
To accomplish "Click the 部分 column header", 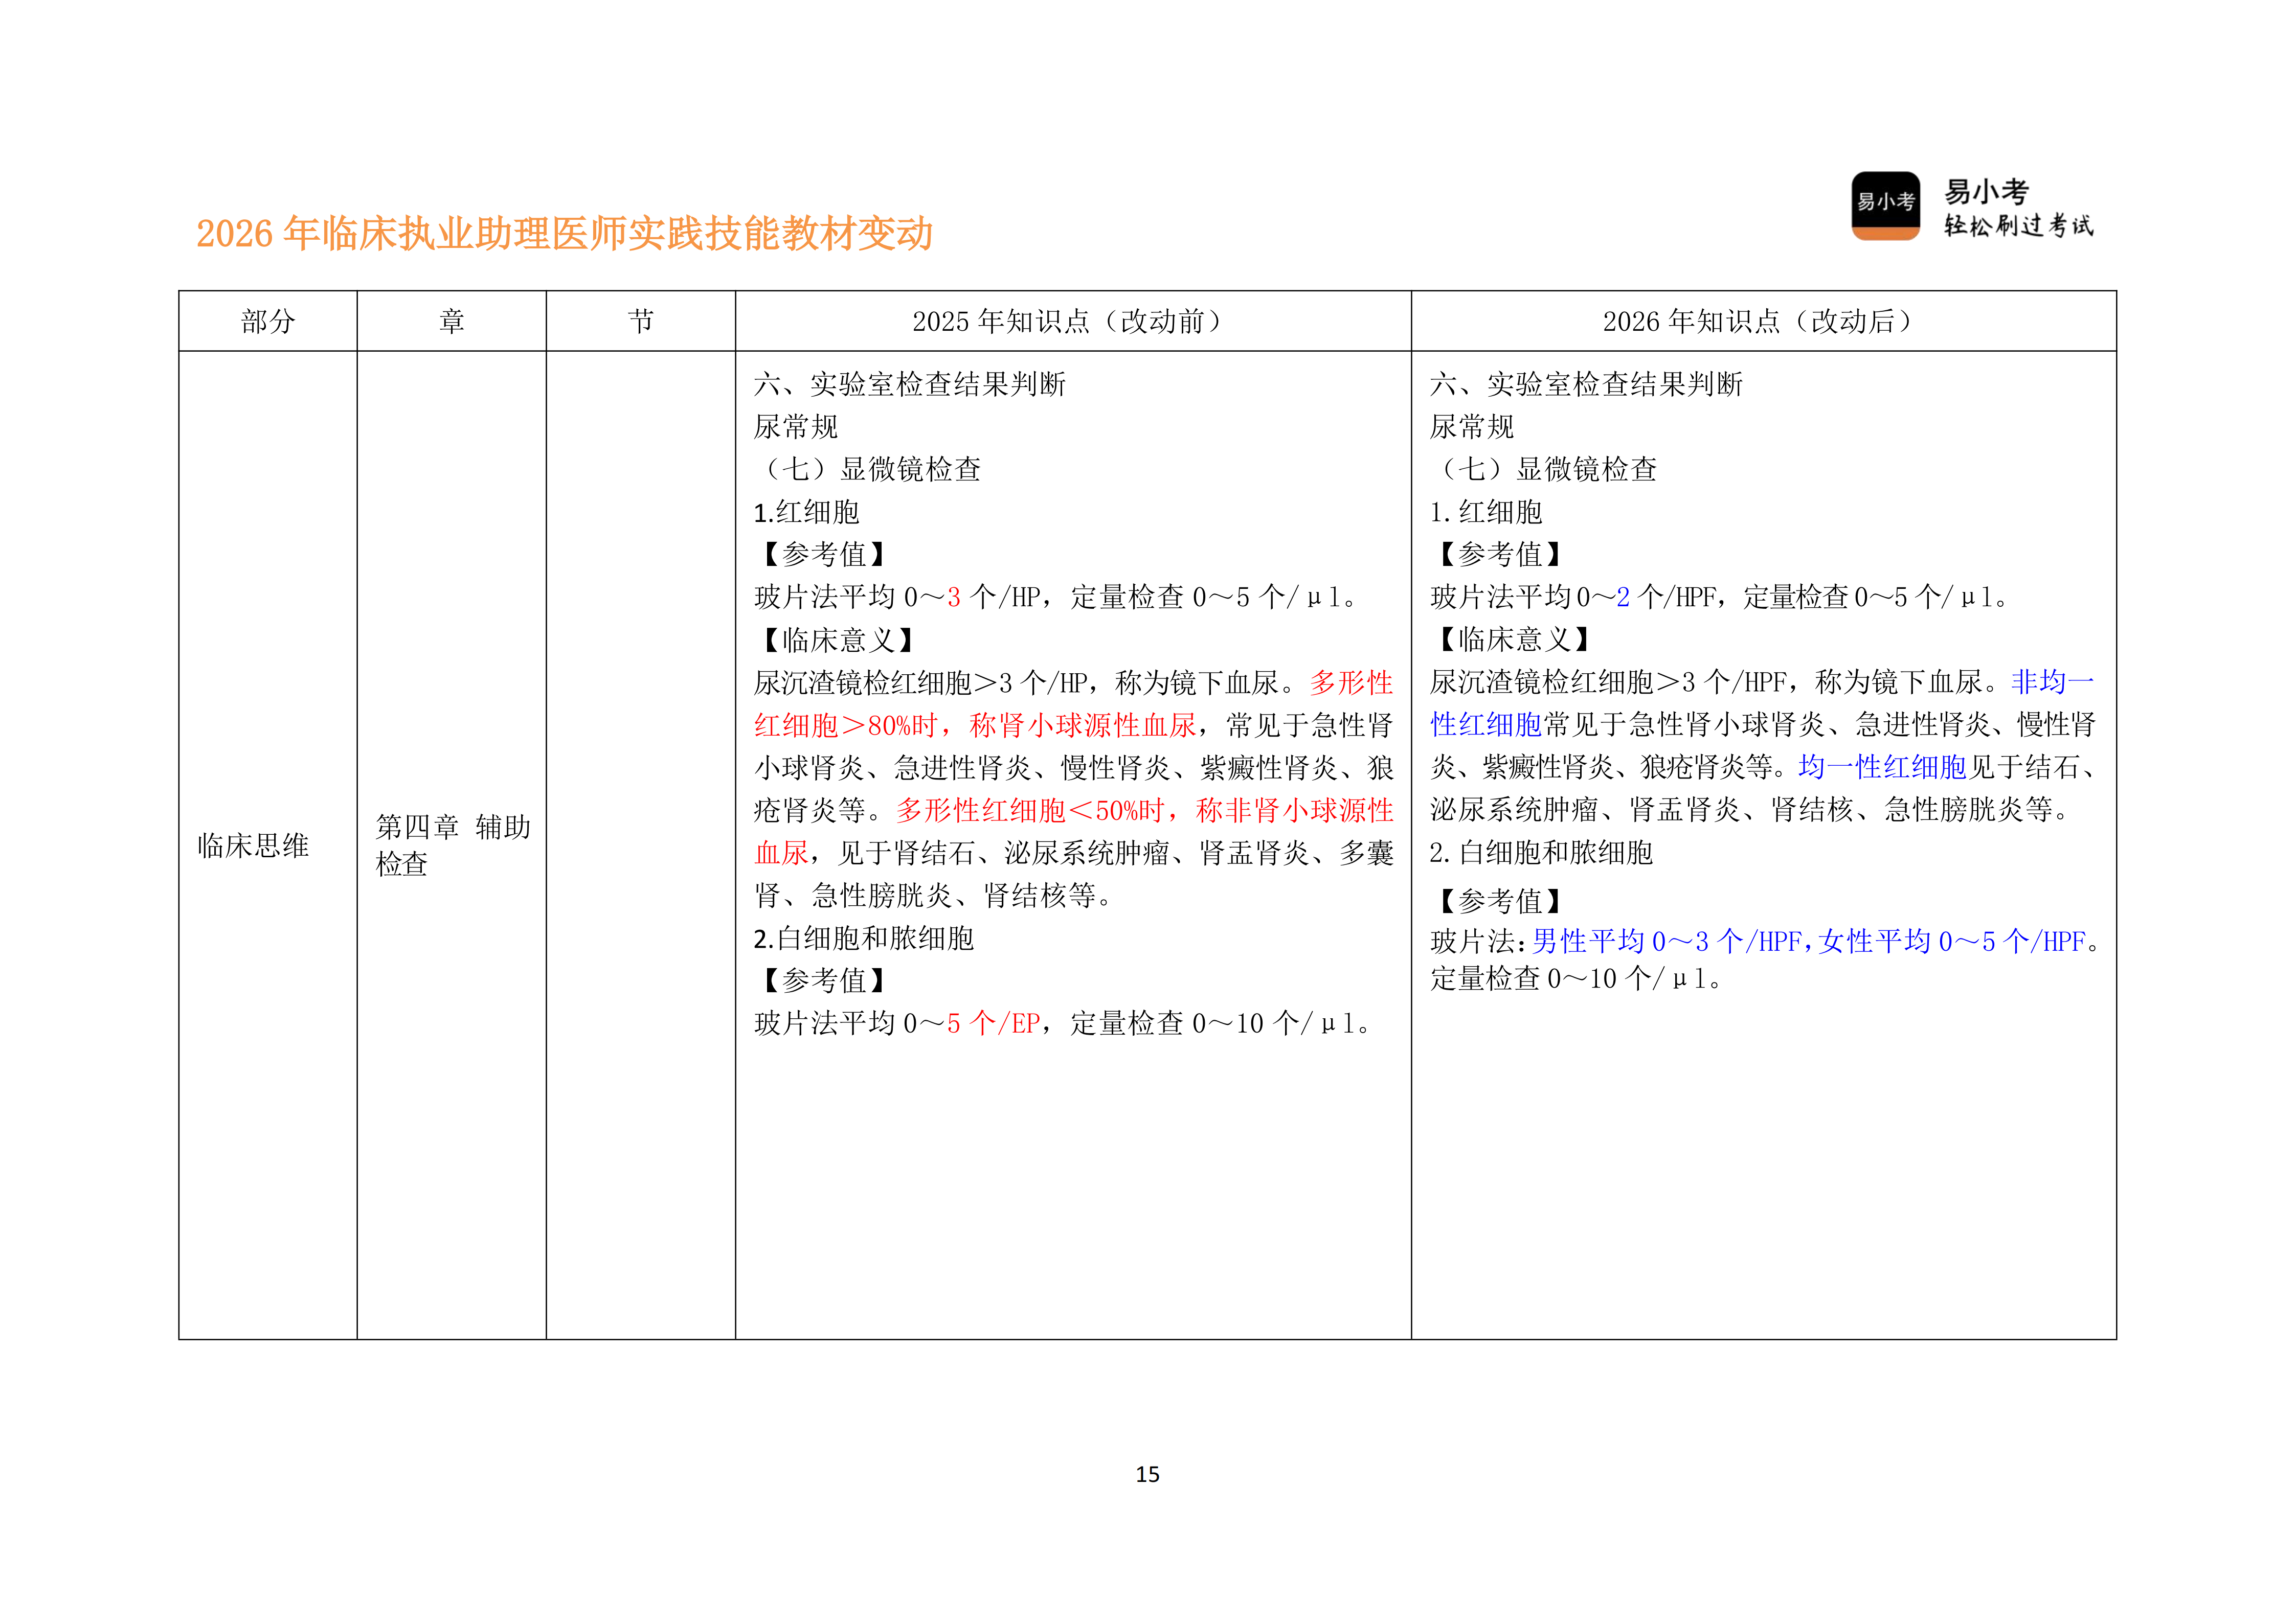I will 266,322.
